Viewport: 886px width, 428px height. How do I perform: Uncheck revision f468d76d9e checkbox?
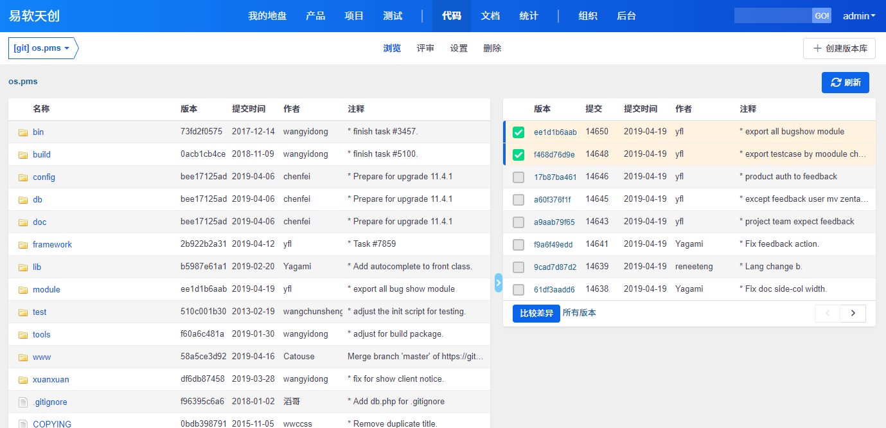point(518,155)
